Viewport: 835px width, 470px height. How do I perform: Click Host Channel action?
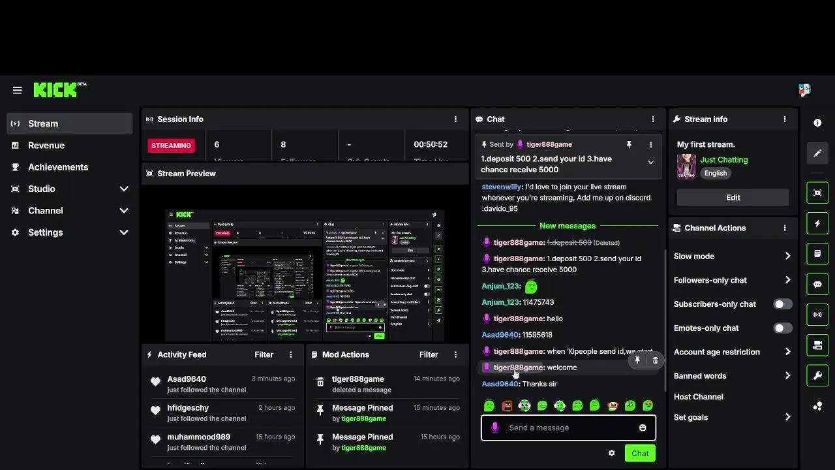698,397
